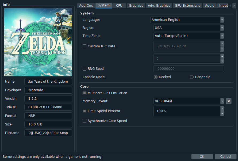Click the status note about game not running
This screenshot has height=161, width=238.
[x=52, y=157]
